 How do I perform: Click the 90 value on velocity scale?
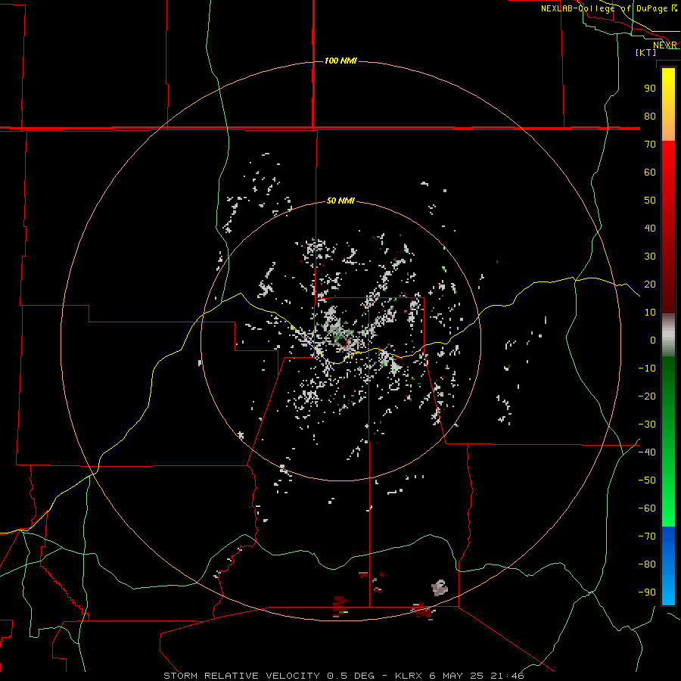click(x=650, y=89)
